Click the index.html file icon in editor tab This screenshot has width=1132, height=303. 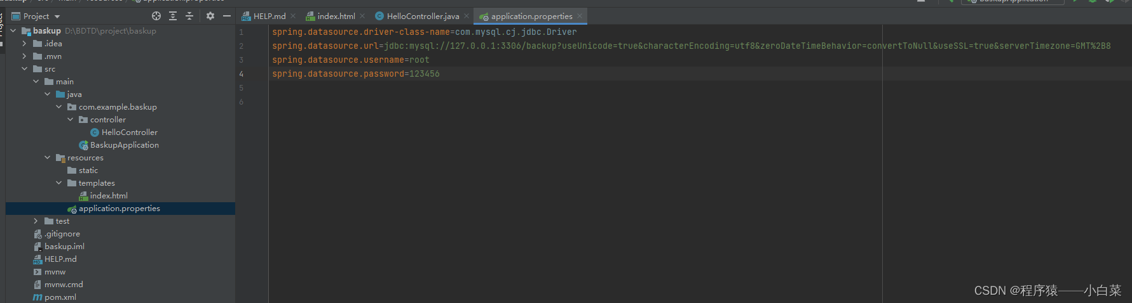(310, 16)
